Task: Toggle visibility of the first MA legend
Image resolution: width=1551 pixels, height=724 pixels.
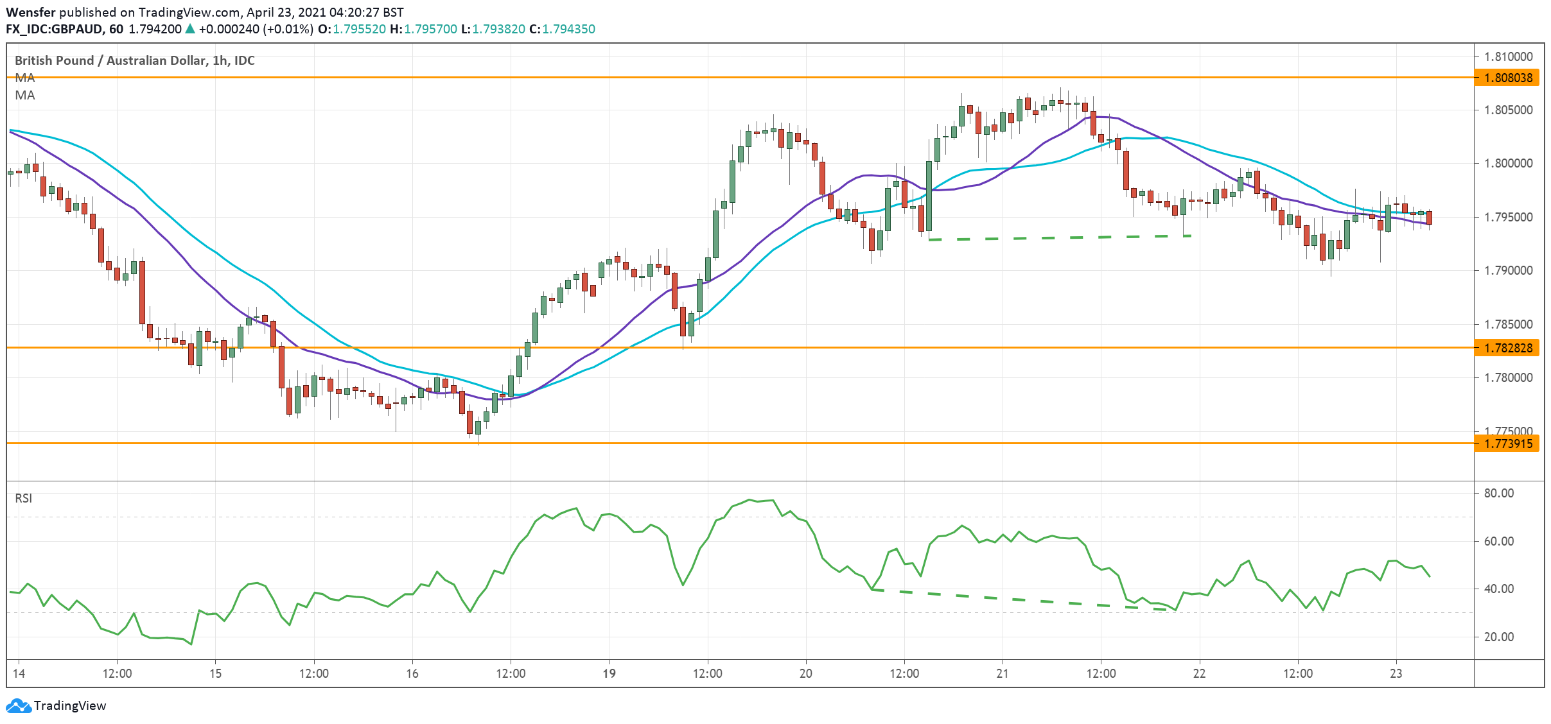Action: 24,79
